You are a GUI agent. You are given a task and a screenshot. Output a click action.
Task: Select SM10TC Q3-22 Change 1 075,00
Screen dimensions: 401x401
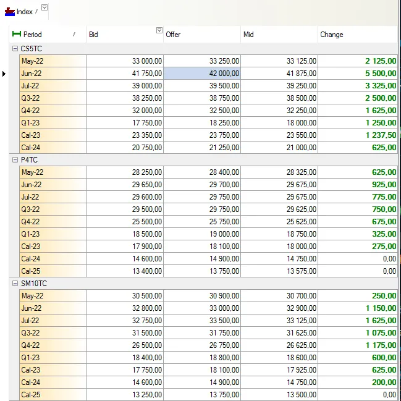click(358, 332)
